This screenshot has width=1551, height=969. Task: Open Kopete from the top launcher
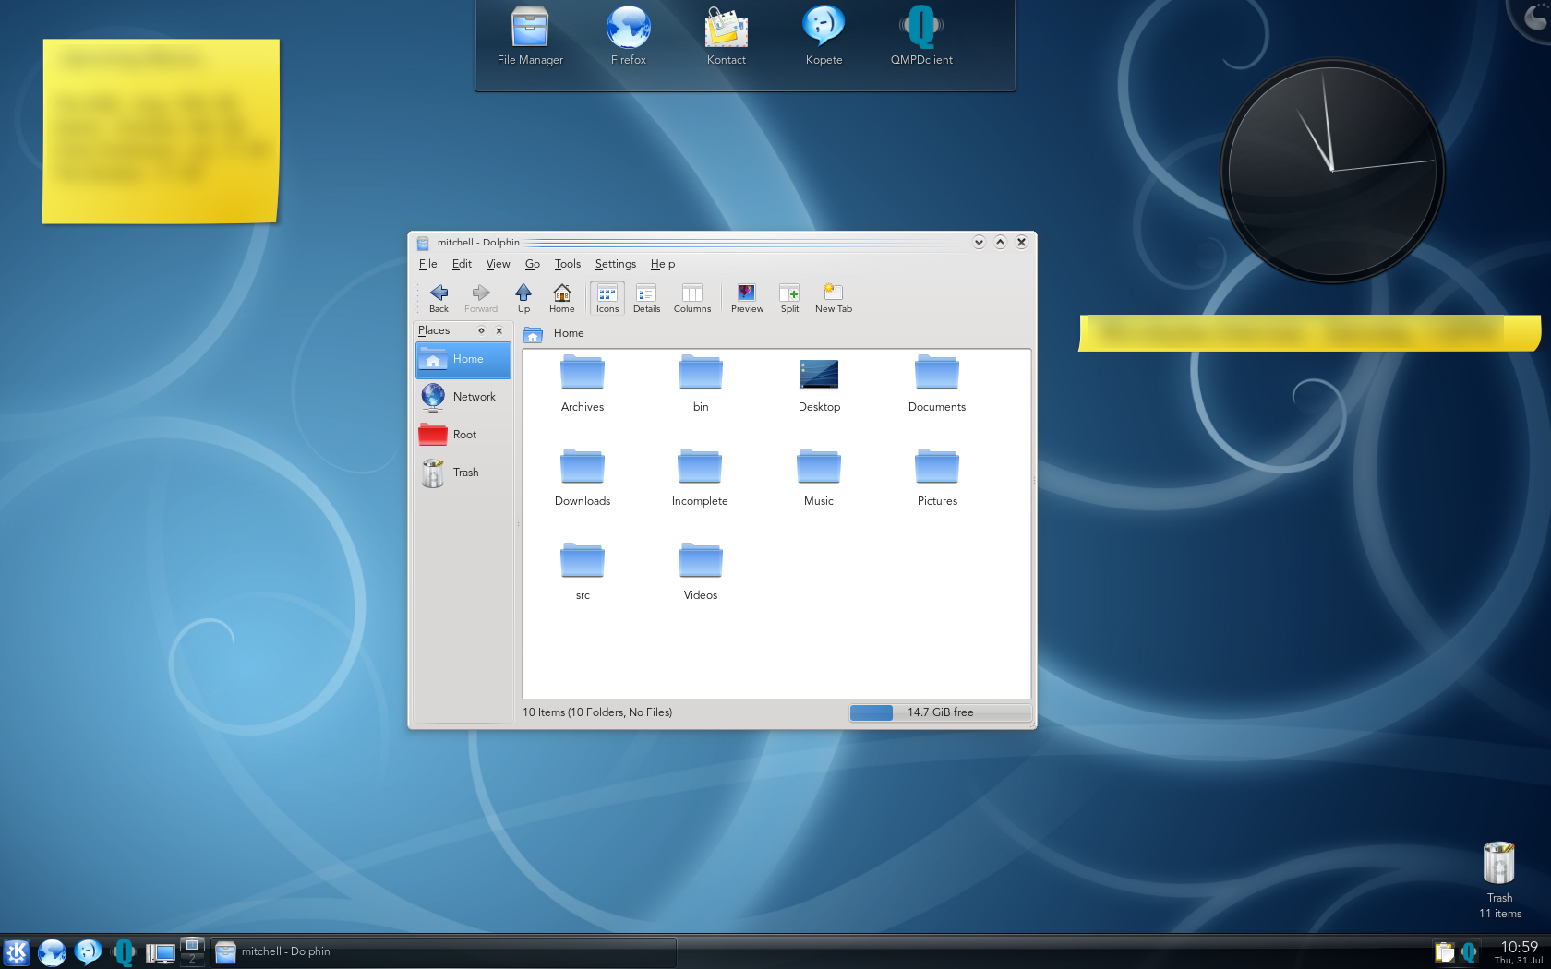824,37
